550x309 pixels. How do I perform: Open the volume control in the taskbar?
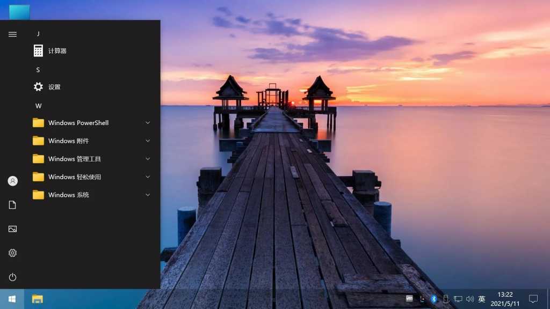coord(469,299)
